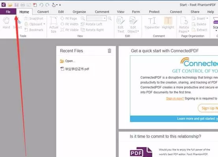
Task: Open the Connect tab
Action: point(176,12)
